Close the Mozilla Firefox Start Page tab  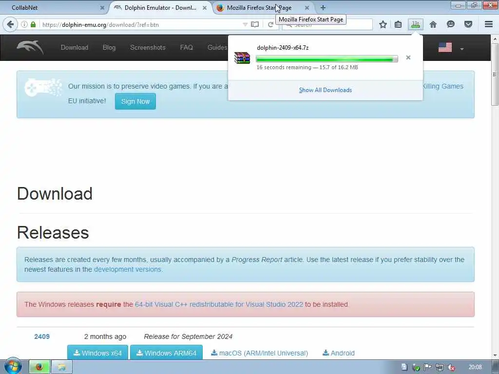[x=307, y=8]
